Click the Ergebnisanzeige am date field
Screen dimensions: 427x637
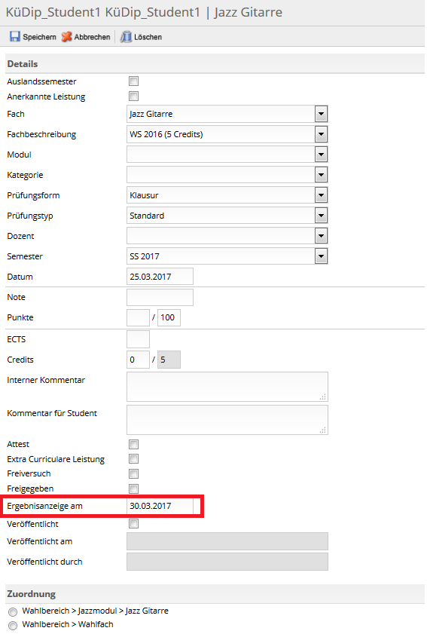(x=160, y=506)
